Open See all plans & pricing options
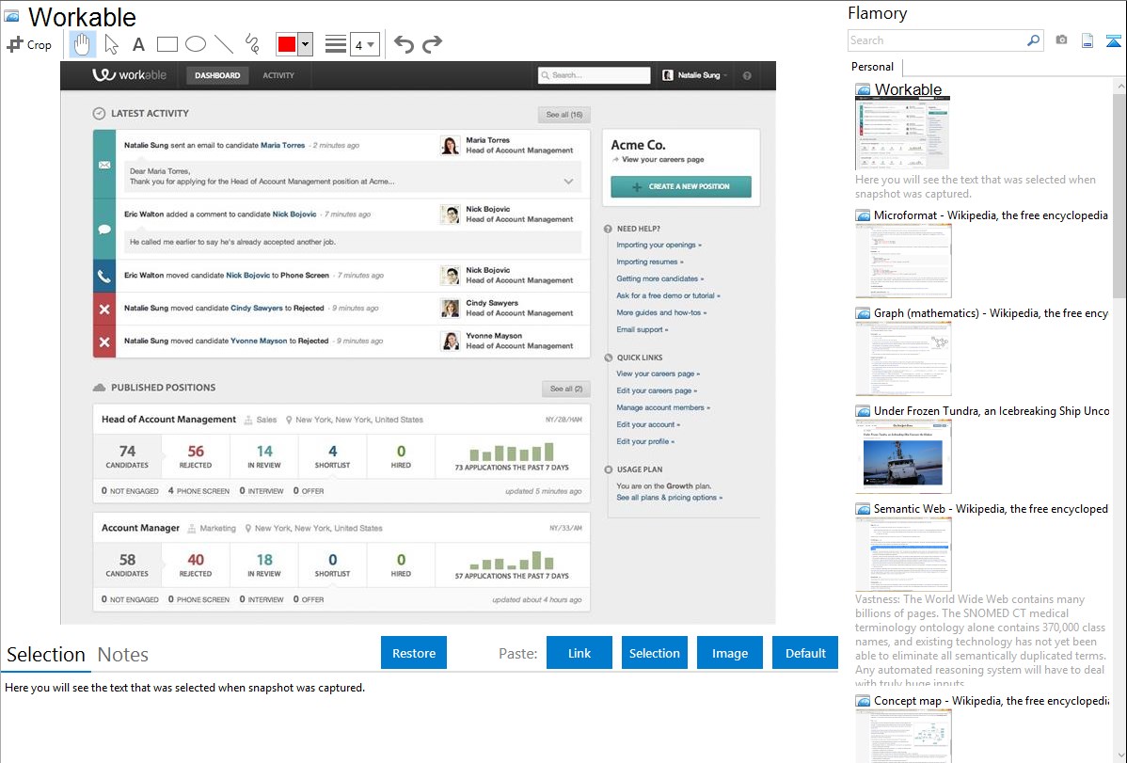 [x=669, y=498]
